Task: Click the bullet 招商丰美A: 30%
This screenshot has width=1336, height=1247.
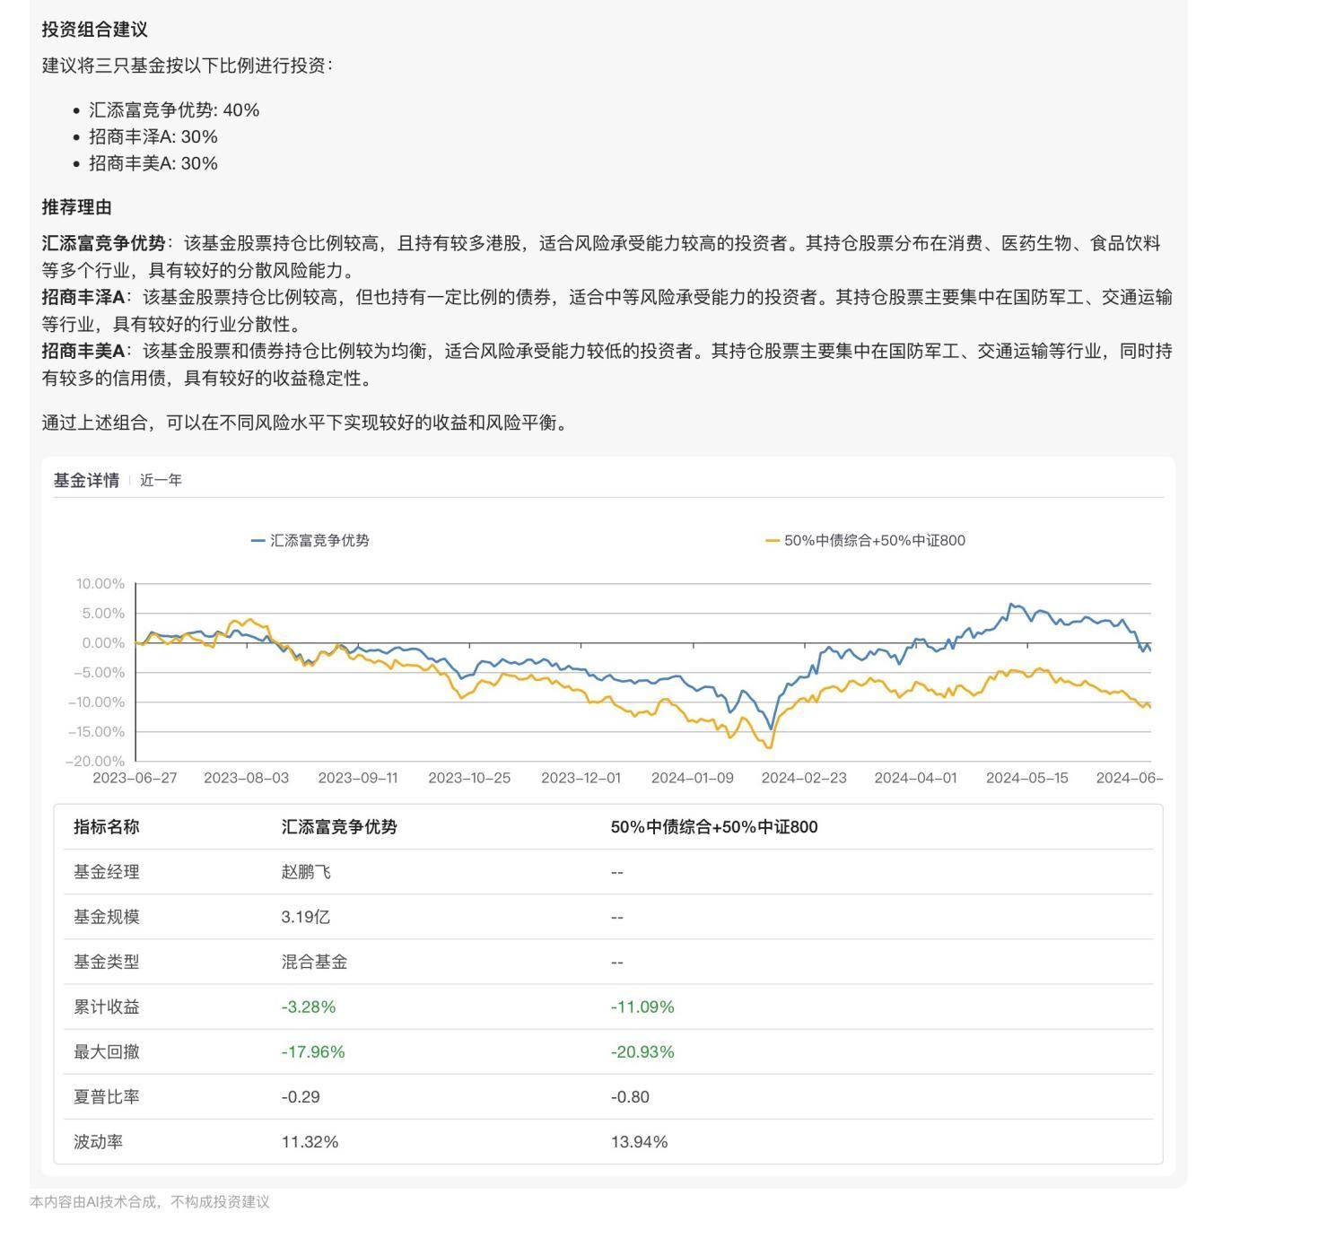Action: coord(153,163)
